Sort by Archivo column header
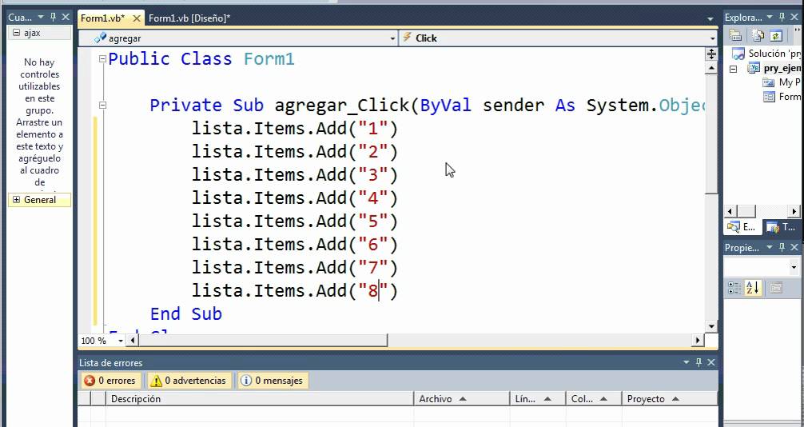The image size is (804, 427). [462, 399]
